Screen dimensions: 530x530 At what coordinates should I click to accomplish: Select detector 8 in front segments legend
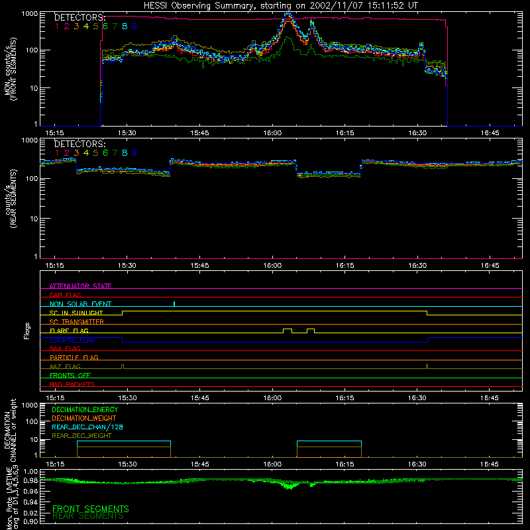[x=125, y=26]
